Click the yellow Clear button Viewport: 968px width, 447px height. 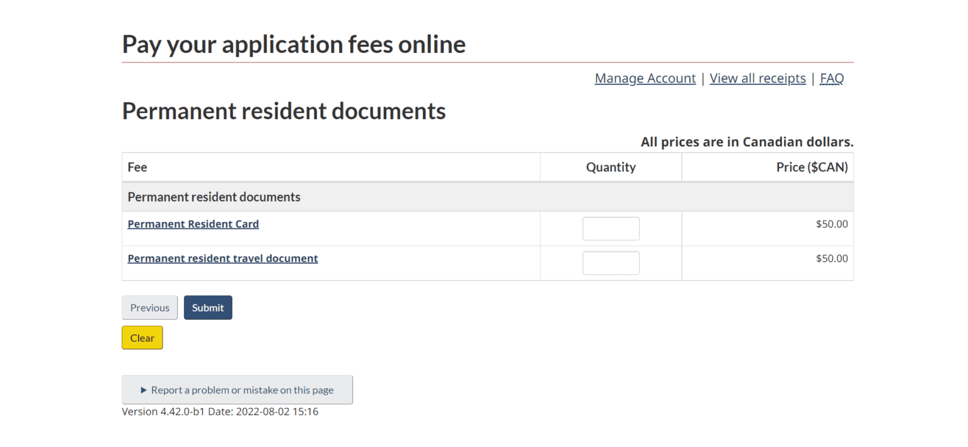pos(142,338)
